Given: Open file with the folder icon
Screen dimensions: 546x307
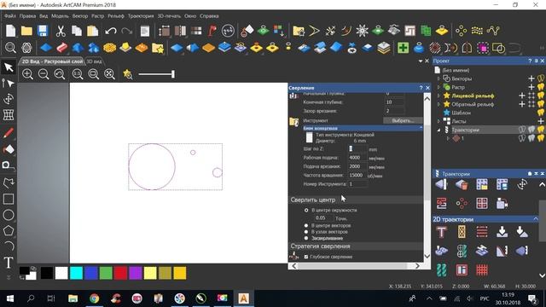Looking at the screenshot, I should 26,31.
